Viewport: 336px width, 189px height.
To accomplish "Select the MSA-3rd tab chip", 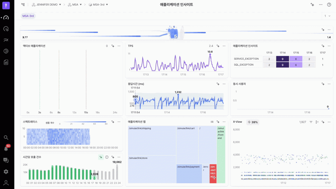I will [x=28, y=16].
